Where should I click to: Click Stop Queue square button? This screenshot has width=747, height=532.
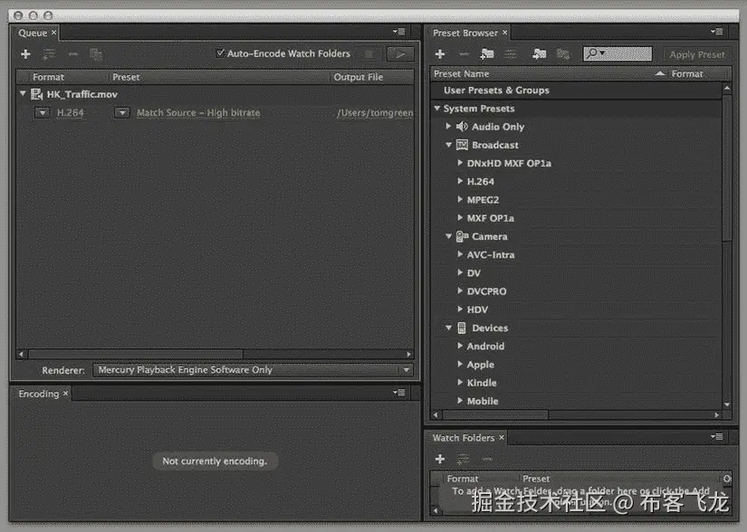369,54
